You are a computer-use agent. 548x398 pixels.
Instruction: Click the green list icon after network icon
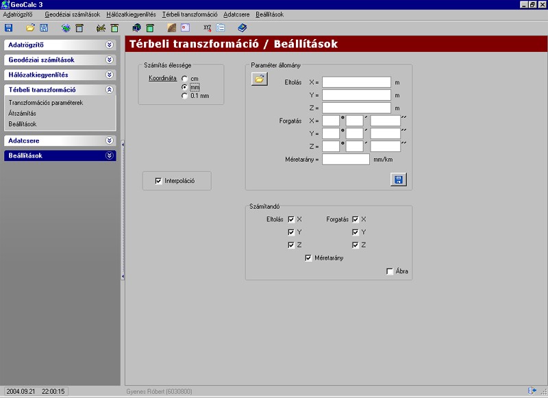click(114, 28)
